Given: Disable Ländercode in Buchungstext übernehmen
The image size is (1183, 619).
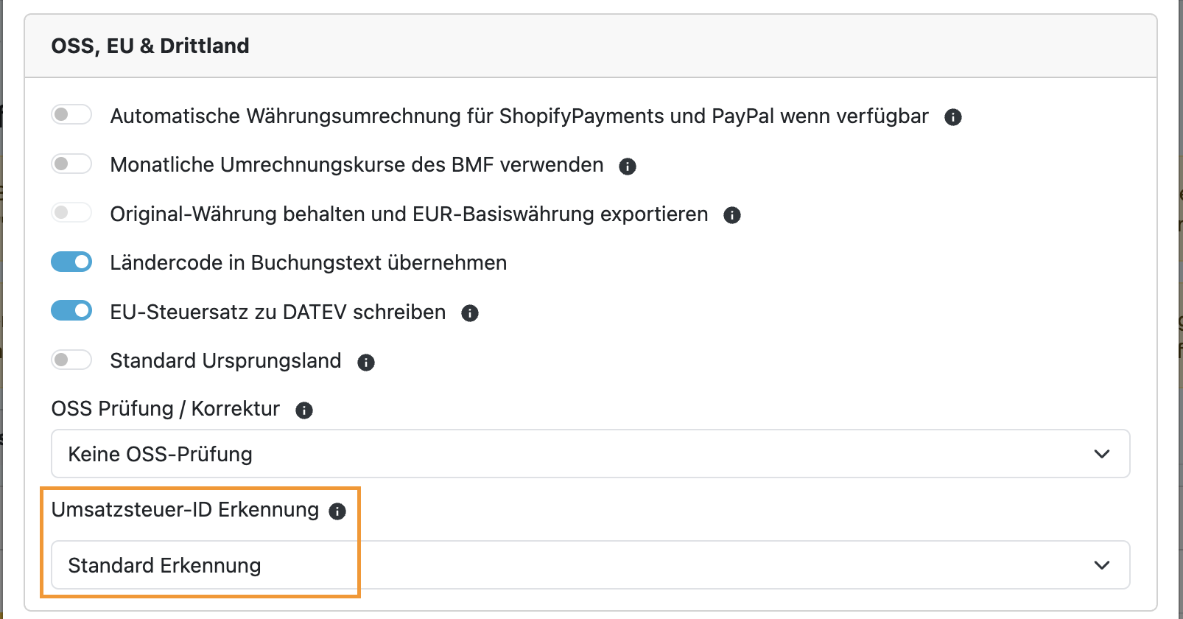Looking at the screenshot, I should coord(71,262).
